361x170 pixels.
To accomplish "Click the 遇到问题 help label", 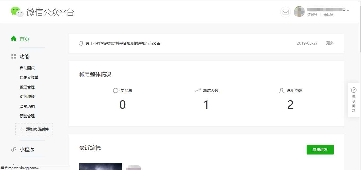I will (x=354, y=104).
